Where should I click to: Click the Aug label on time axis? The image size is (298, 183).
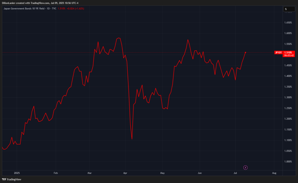(274, 173)
